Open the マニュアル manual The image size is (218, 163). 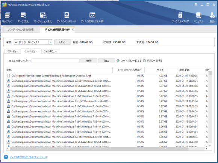(x=198, y=18)
